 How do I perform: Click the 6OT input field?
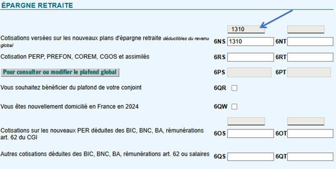pyautogui.click(x=310, y=134)
